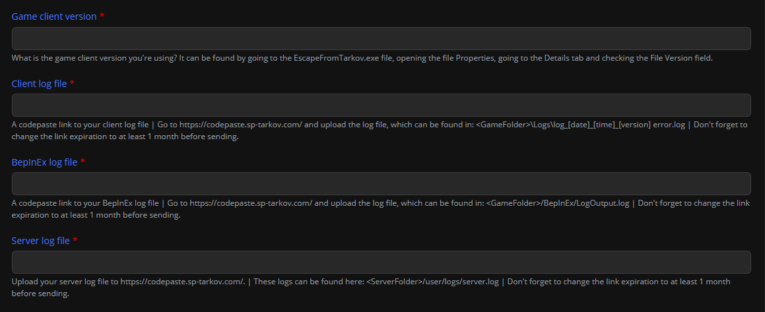This screenshot has width=765, height=312.
Task: Open the codepaste URL in BepInEx log description
Action: pos(251,203)
